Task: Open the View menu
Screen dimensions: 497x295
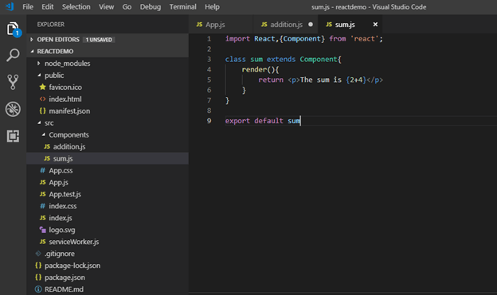Action: click(x=106, y=6)
